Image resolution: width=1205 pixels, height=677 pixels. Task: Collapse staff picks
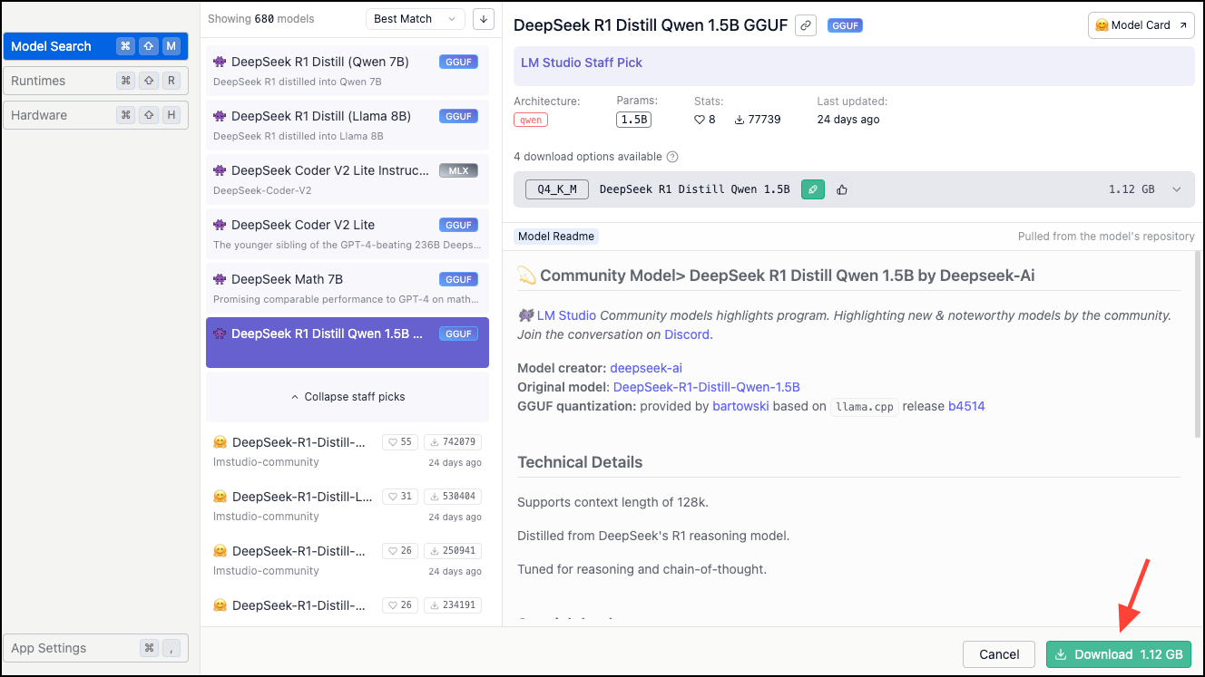click(x=348, y=397)
